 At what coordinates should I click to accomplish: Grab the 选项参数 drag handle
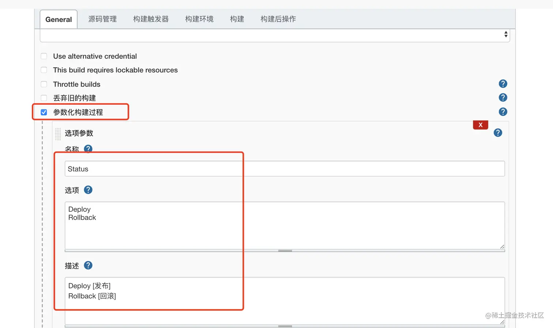[x=58, y=134]
